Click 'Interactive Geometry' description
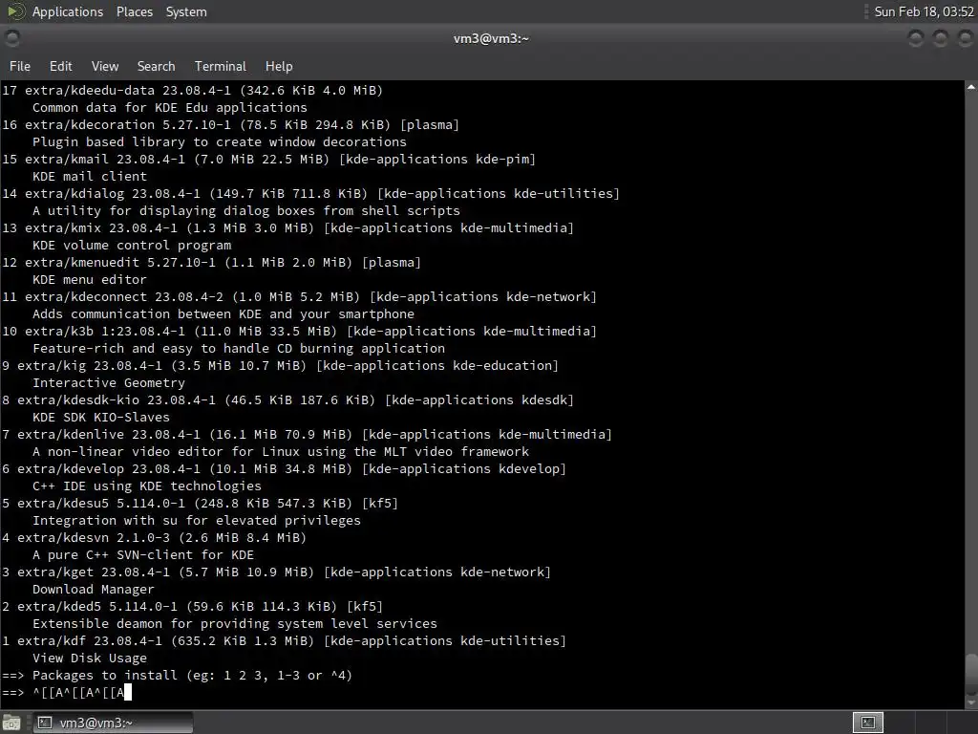Image resolution: width=978 pixels, height=734 pixels. pyautogui.click(x=109, y=382)
